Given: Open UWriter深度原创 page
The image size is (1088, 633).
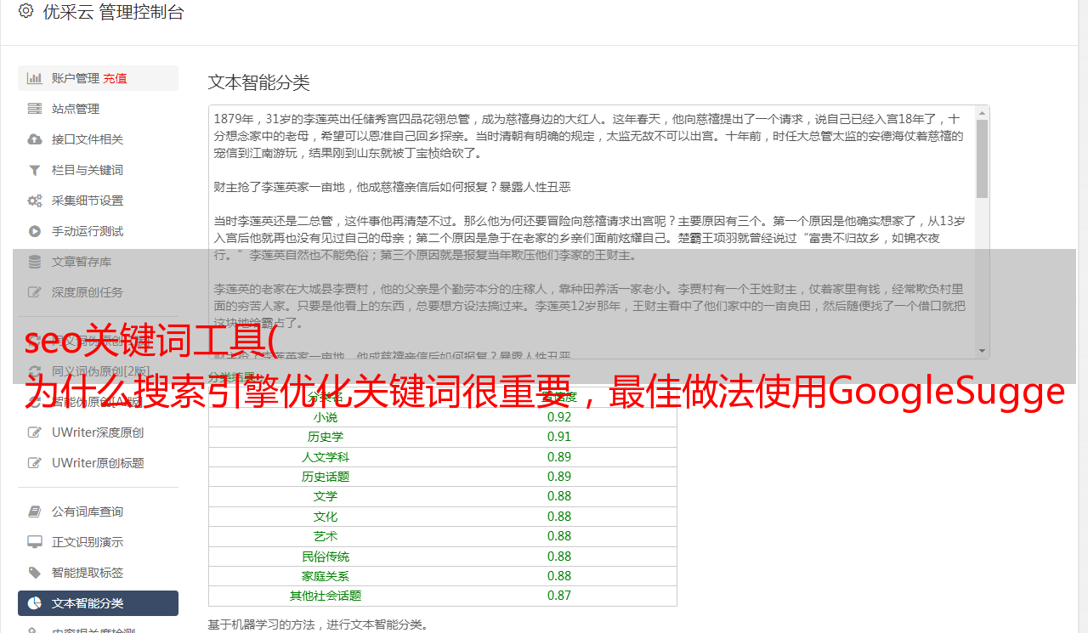Looking at the screenshot, I should pos(98,432).
